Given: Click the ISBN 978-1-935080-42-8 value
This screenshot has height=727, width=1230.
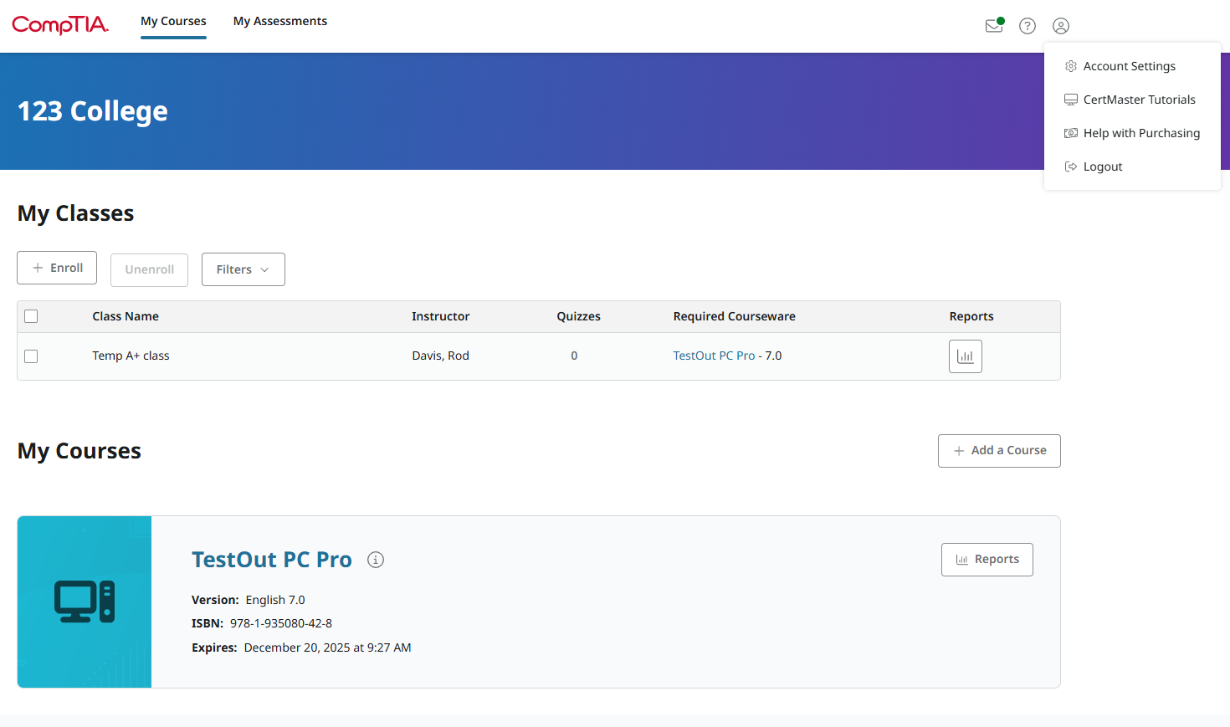Looking at the screenshot, I should click(x=281, y=623).
